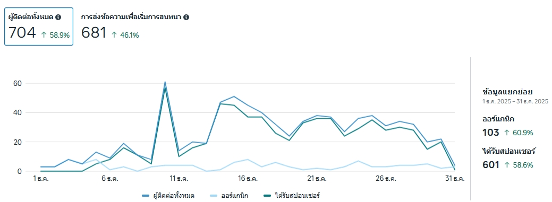Click the 58.9% increase indicator
Screen dimensions: 552x202
[55, 35]
